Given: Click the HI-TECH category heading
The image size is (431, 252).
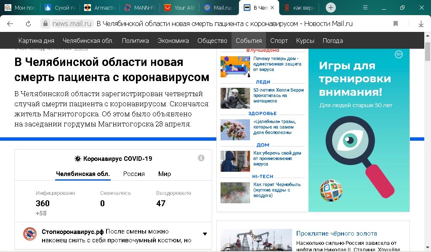Looking at the screenshot, I should (x=263, y=176).
